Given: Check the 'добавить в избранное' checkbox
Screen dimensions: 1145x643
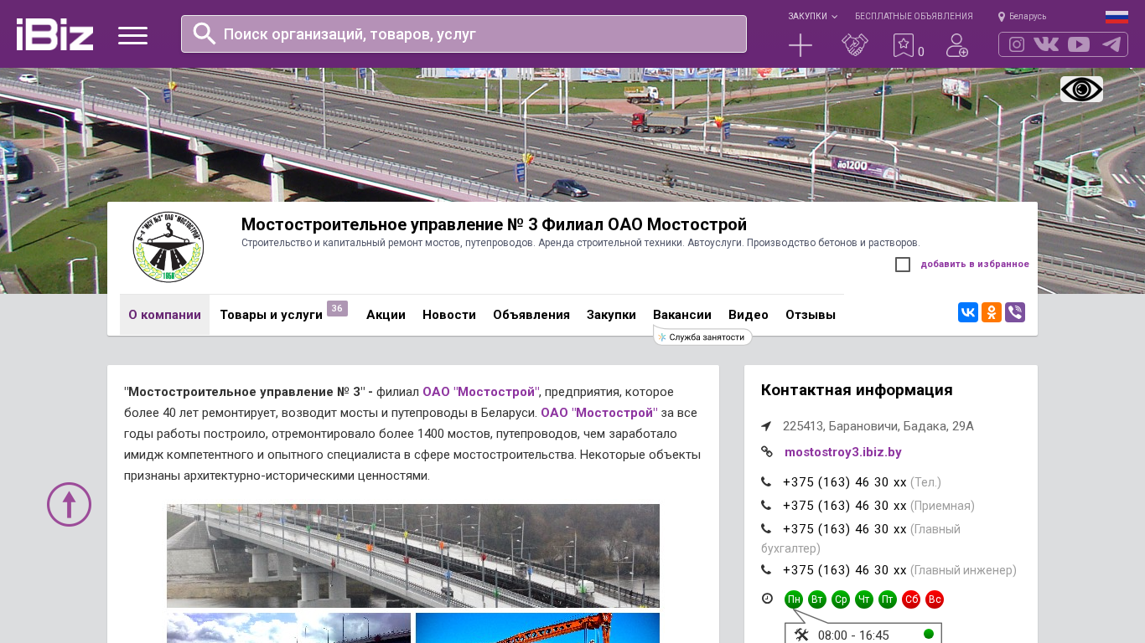Looking at the screenshot, I should tap(903, 265).
